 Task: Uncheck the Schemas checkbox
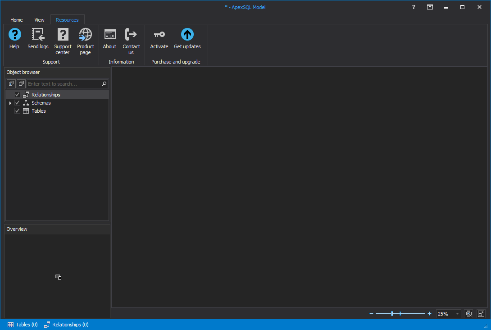tap(17, 103)
